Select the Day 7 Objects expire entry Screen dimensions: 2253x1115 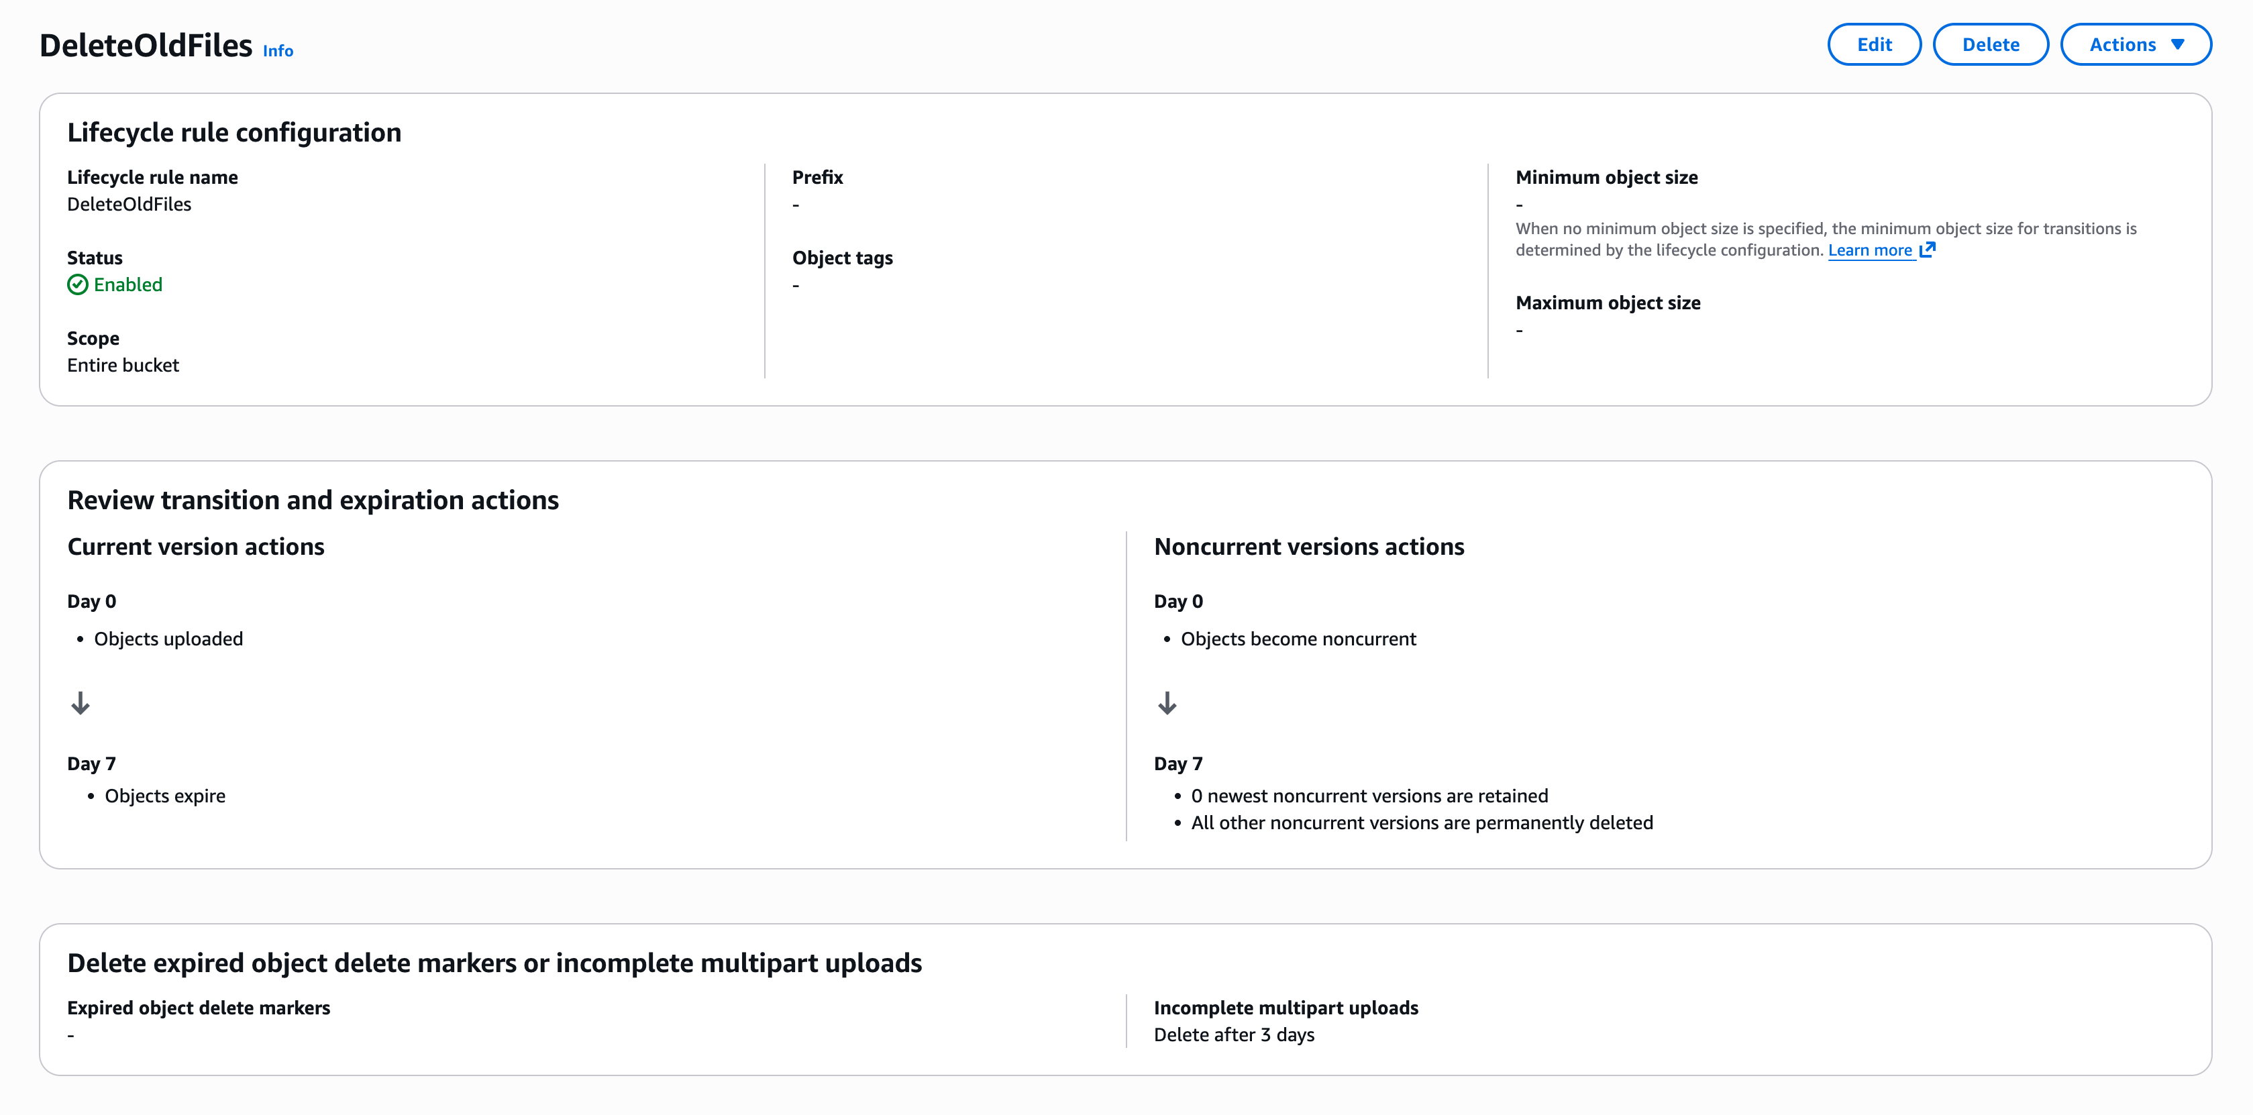pyautogui.click(x=164, y=795)
